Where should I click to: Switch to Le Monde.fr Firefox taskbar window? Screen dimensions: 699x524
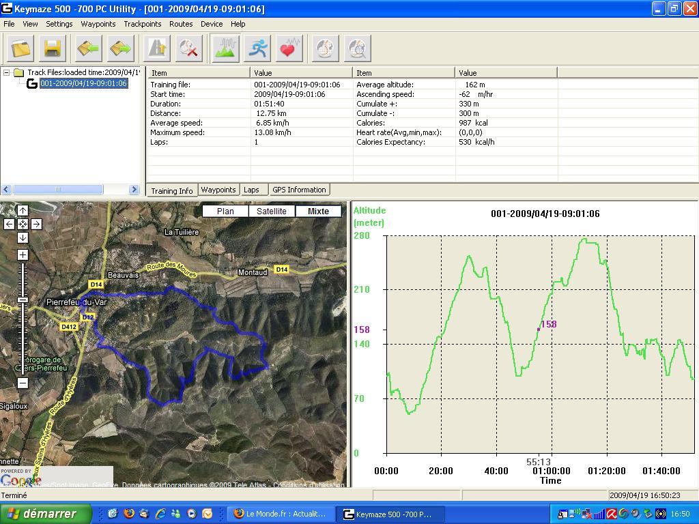pyautogui.click(x=280, y=514)
